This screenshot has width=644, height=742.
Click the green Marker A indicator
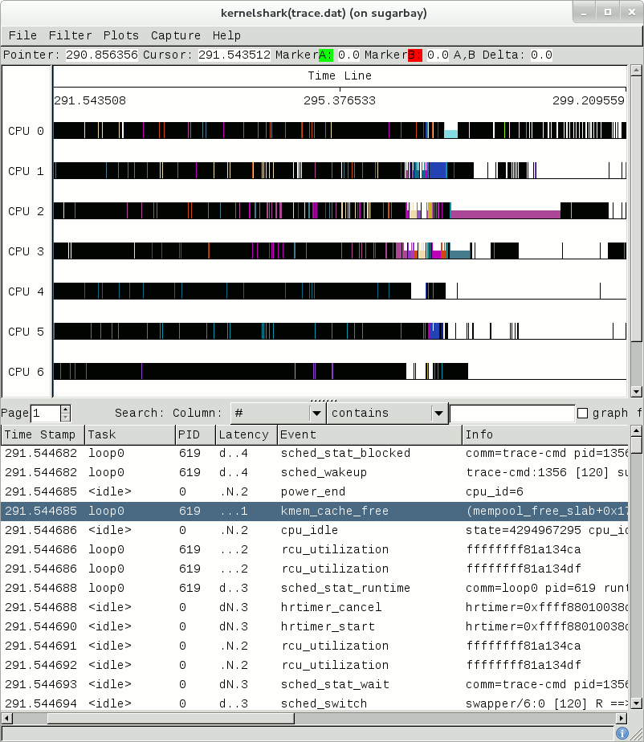(326, 55)
